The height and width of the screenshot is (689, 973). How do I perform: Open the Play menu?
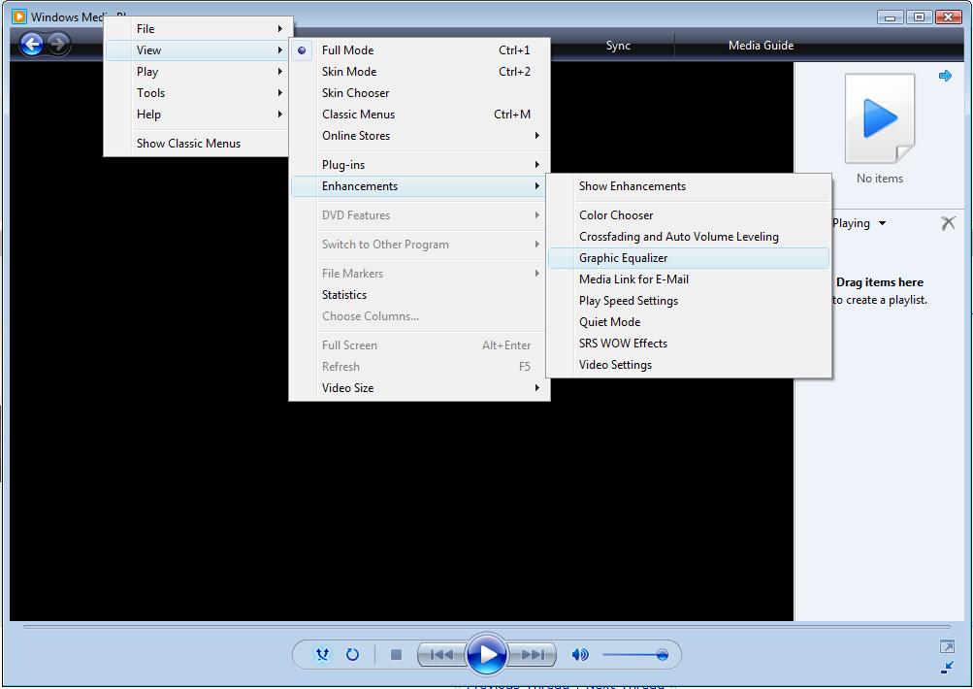coord(197,72)
